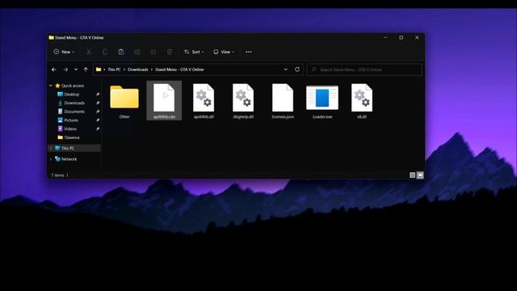Minimize the Stand Menu window
This screenshot has width=517, height=291.
tap(385, 38)
